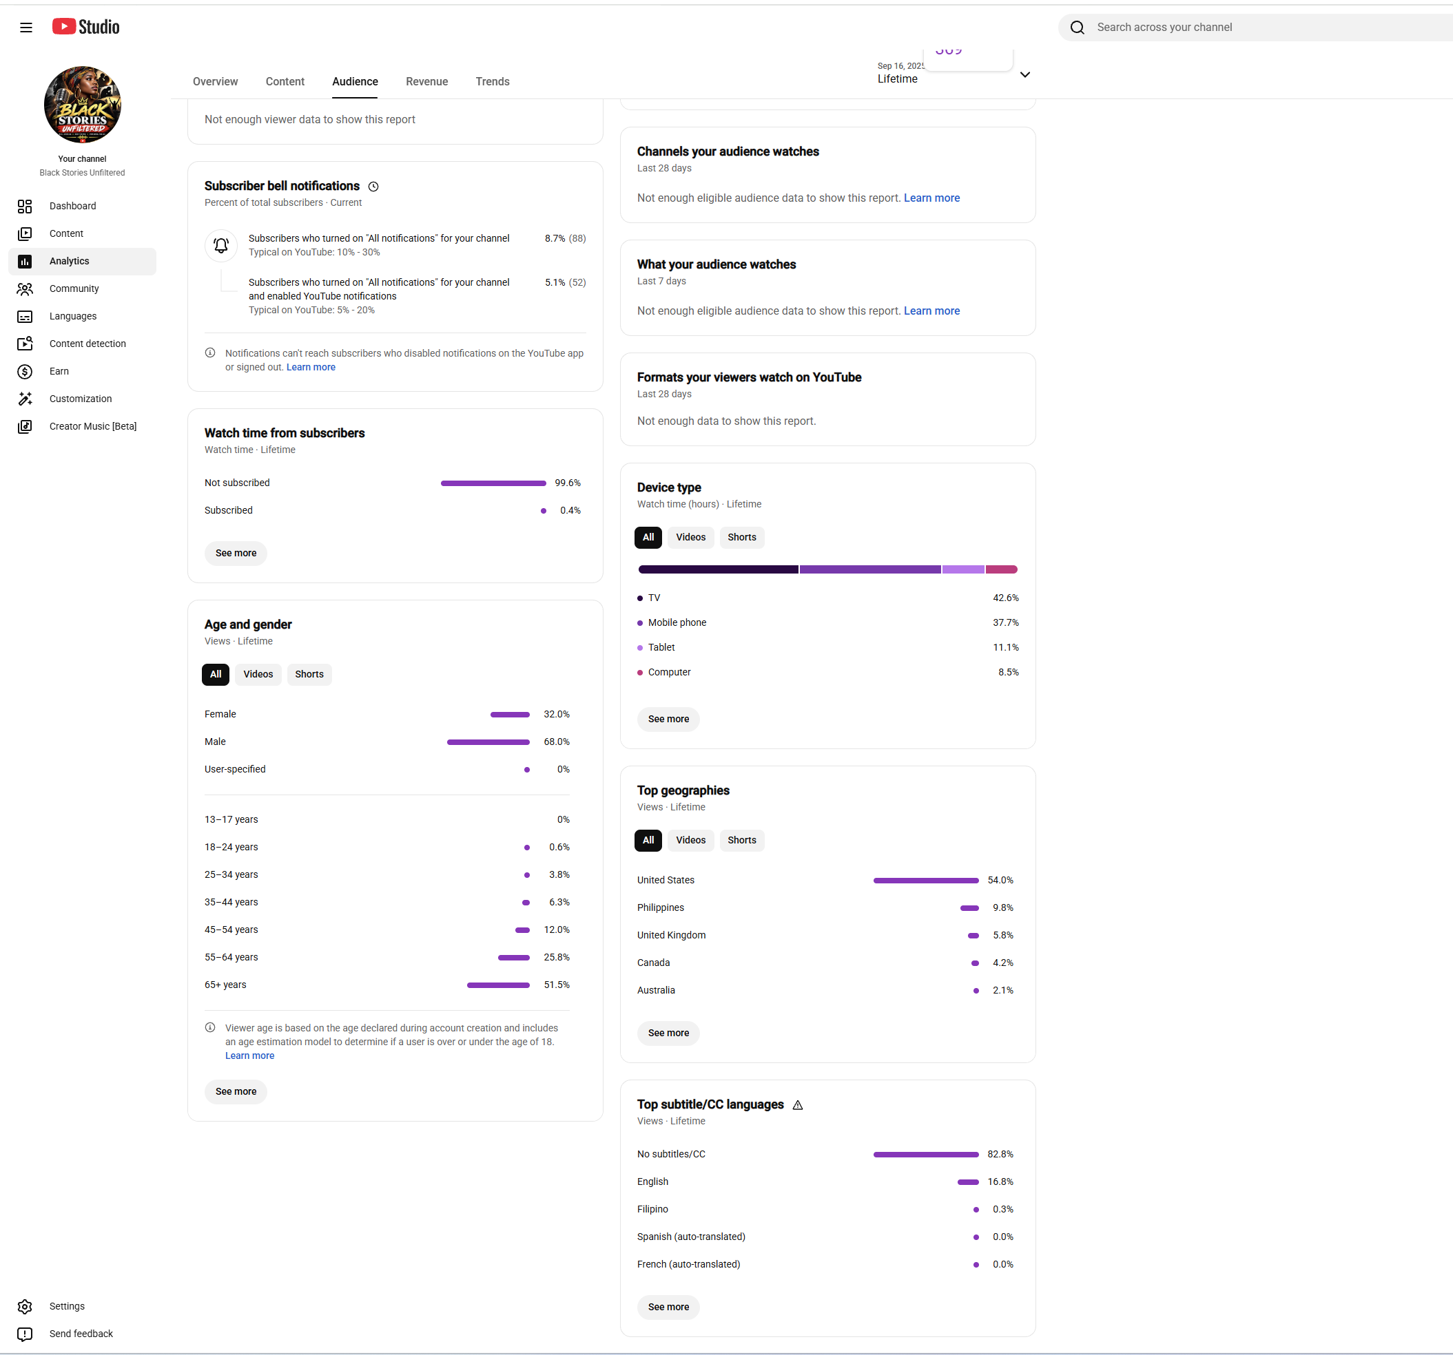1453x1355 pixels.
Task: See more under Watch time from subscribers
Action: (x=236, y=553)
